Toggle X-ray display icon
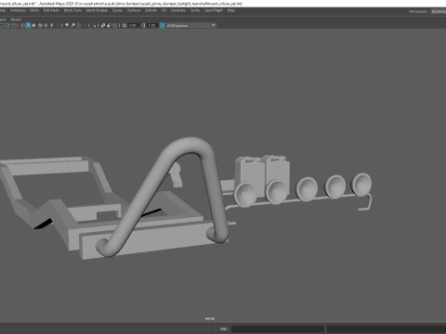The height and width of the screenshot is (334, 446). (x=103, y=25)
